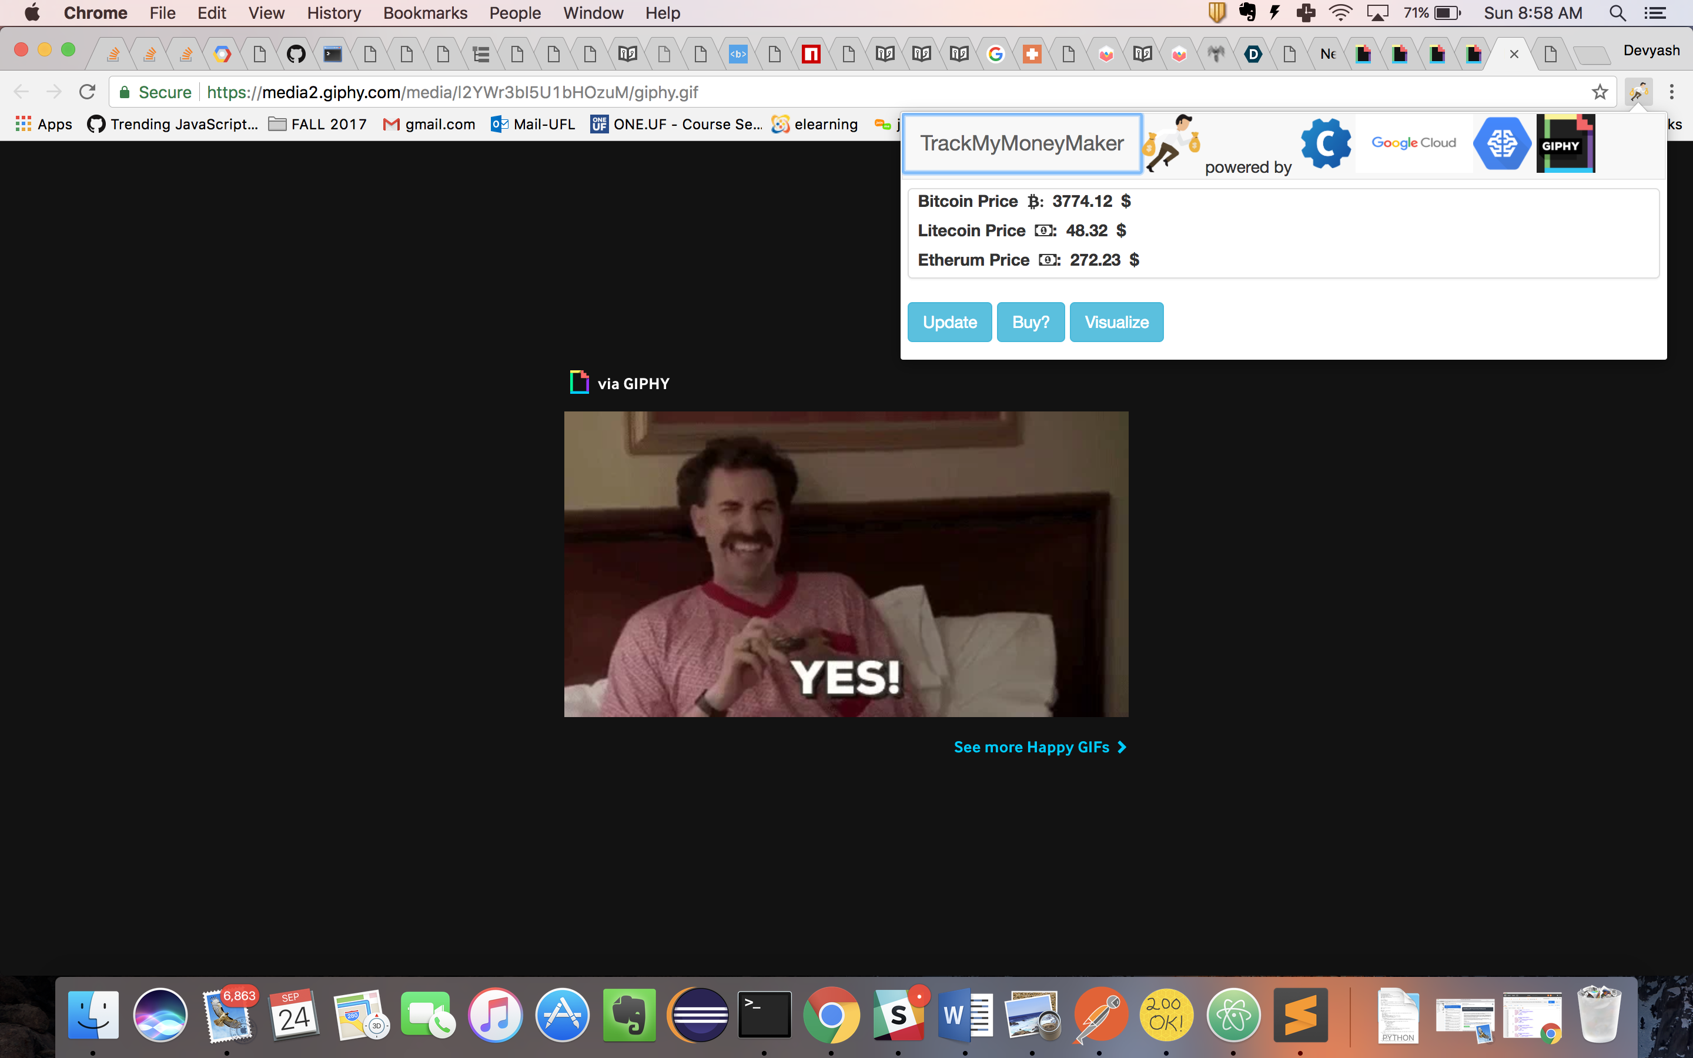Click the Borat YES! GIF image
Screen dimensions: 1693x1058
click(846, 564)
